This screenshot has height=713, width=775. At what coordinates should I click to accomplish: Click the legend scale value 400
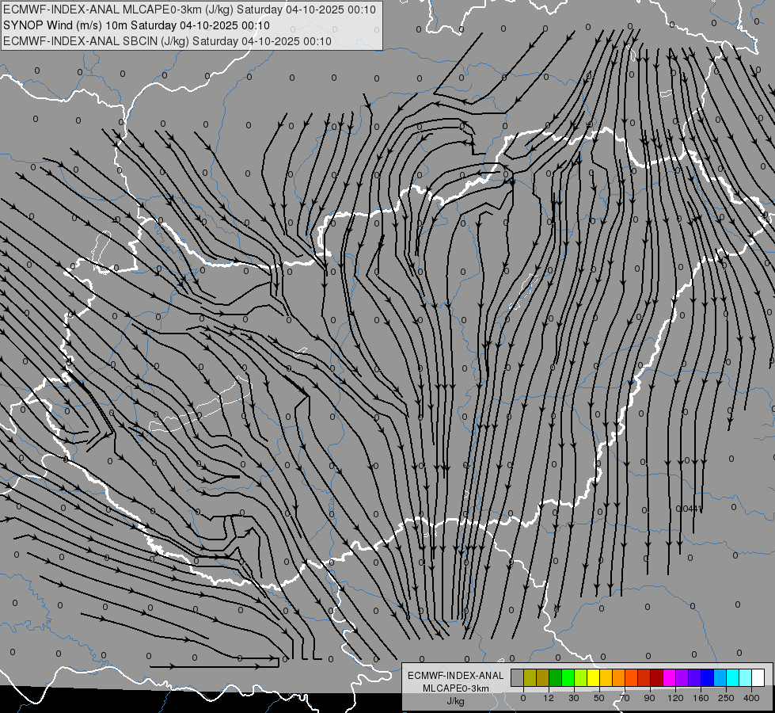click(x=751, y=698)
